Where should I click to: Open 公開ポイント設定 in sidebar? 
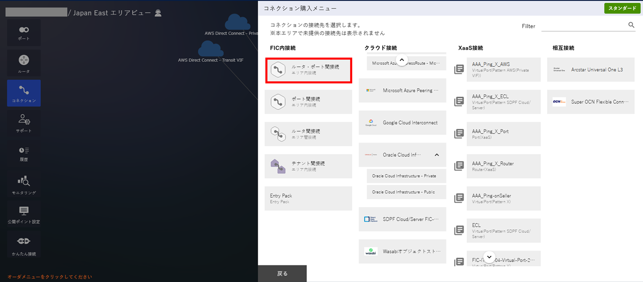coord(24,214)
